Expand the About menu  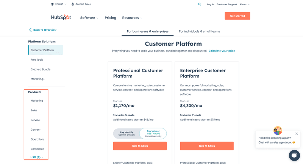[244, 4]
